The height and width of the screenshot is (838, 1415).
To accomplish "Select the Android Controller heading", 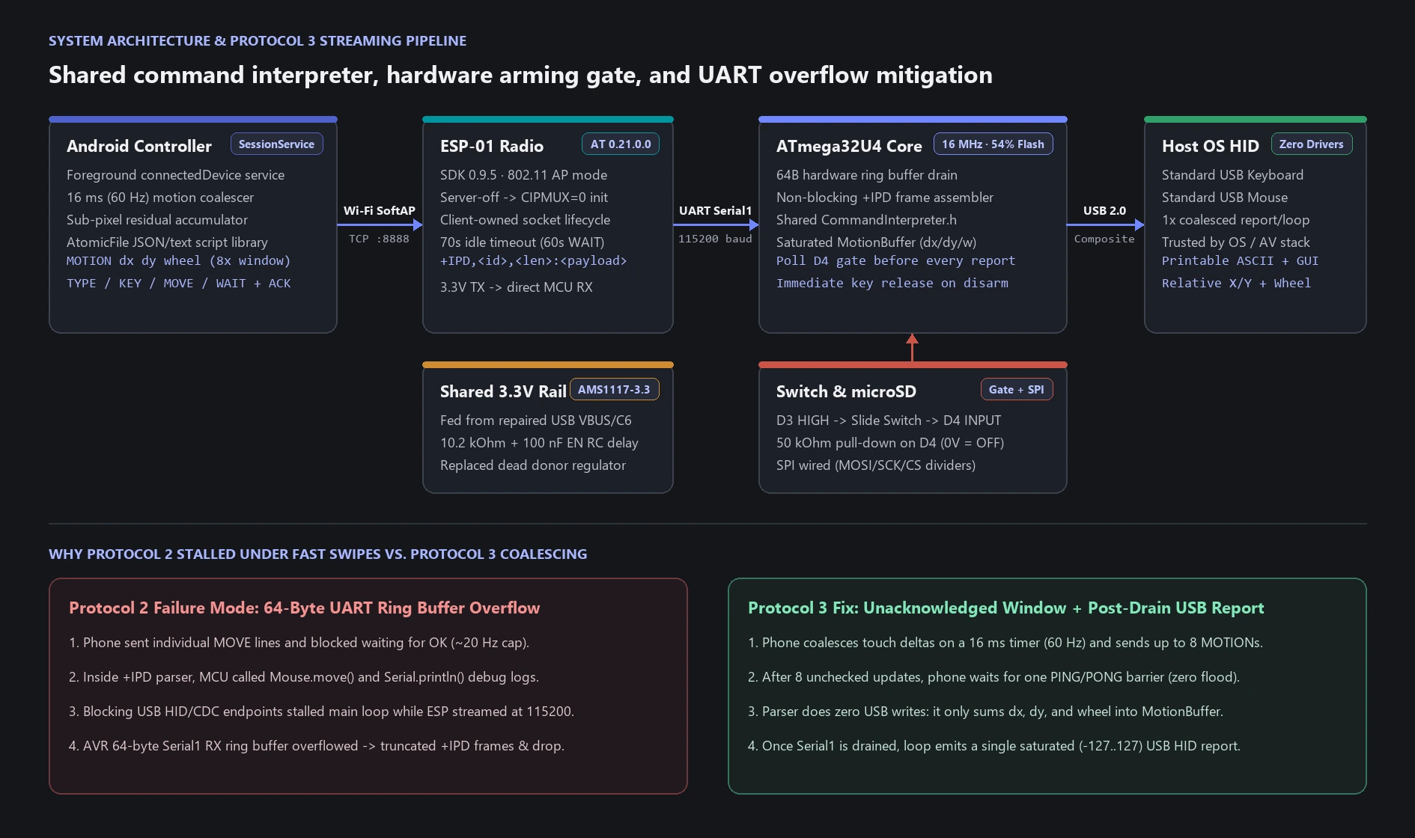I will coord(139,146).
